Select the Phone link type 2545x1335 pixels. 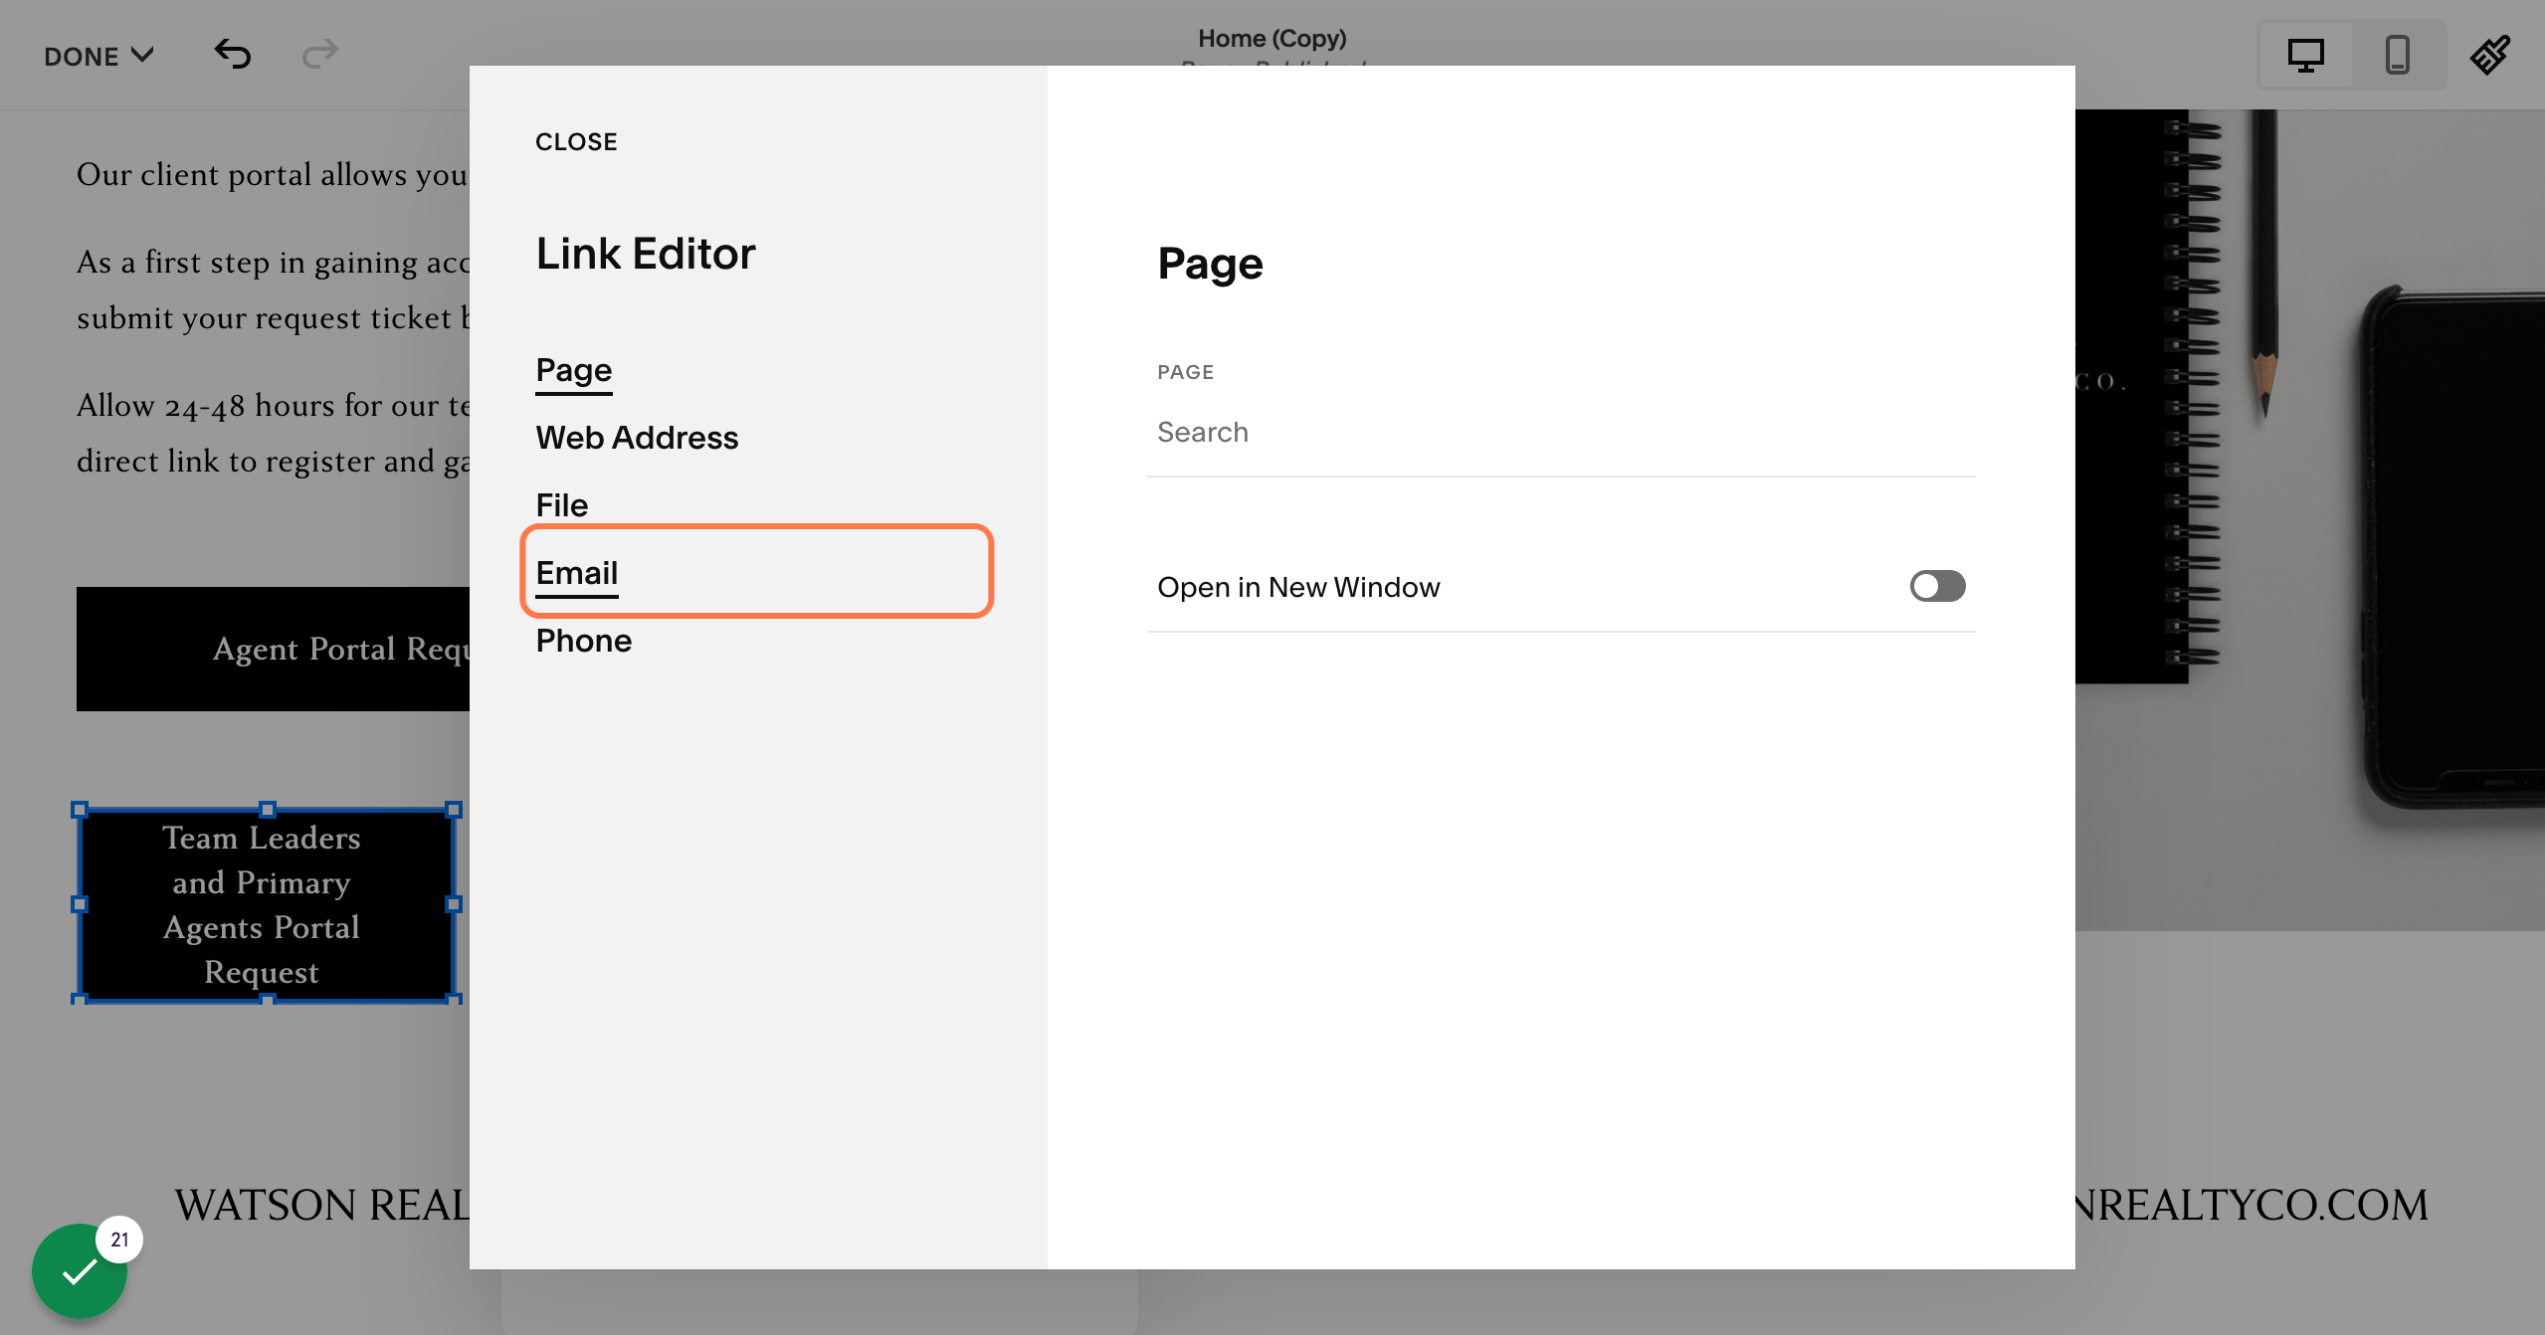[x=584, y=641]
